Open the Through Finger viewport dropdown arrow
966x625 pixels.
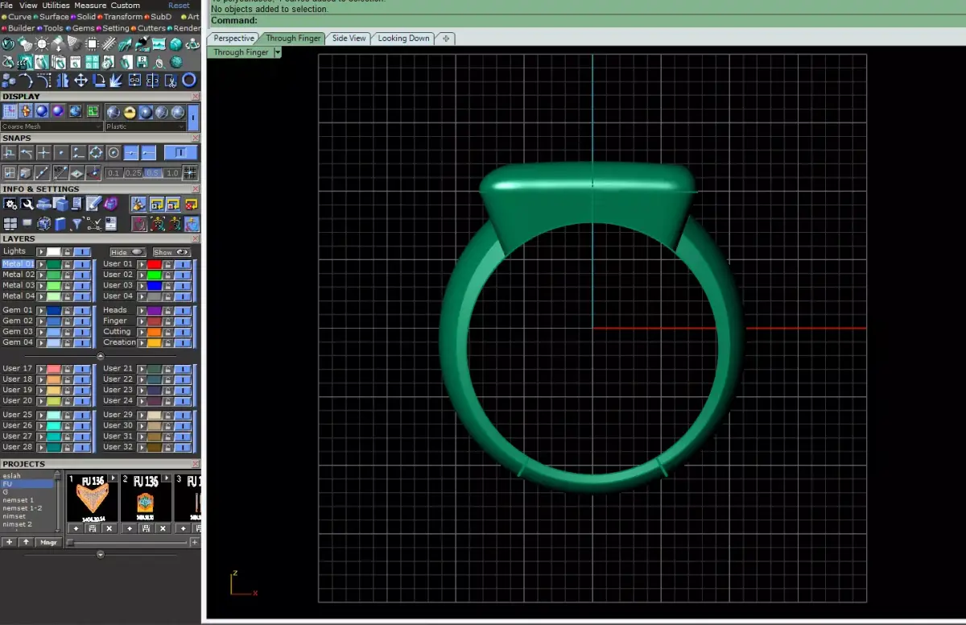278,52
